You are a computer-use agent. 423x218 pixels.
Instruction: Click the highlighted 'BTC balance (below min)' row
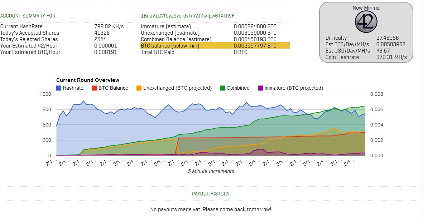point(215,45)
